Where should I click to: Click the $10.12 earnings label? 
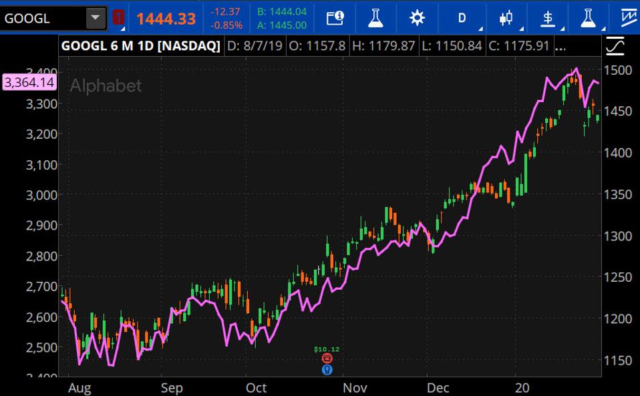coord(327,349)
